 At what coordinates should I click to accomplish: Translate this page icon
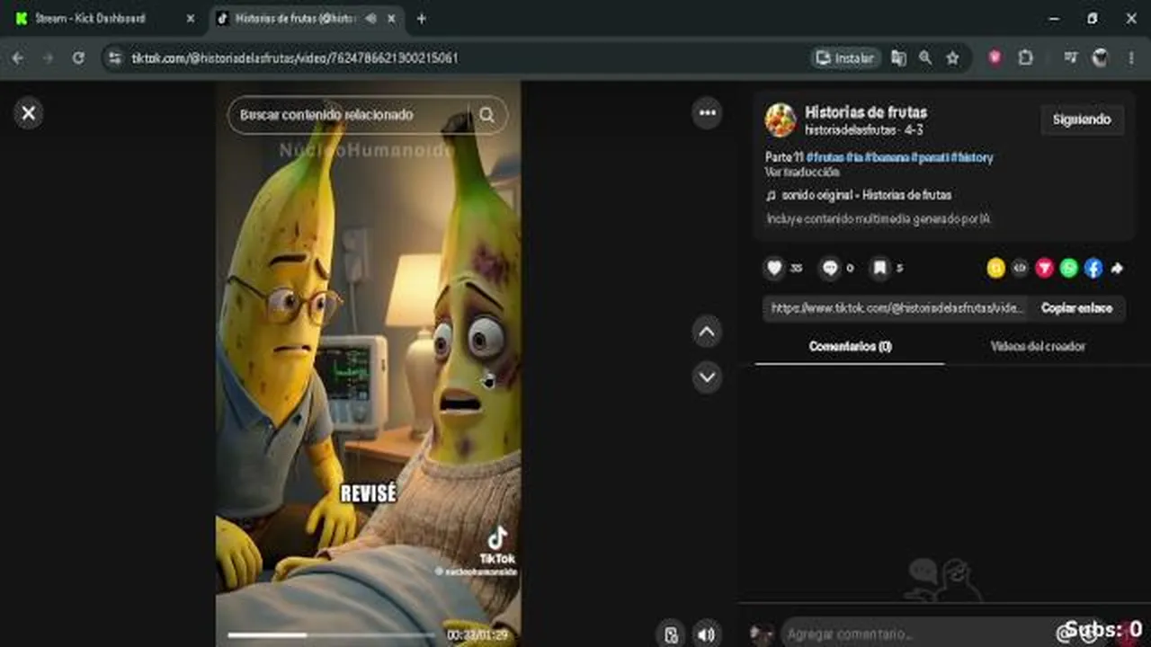[x=898, y=58]
